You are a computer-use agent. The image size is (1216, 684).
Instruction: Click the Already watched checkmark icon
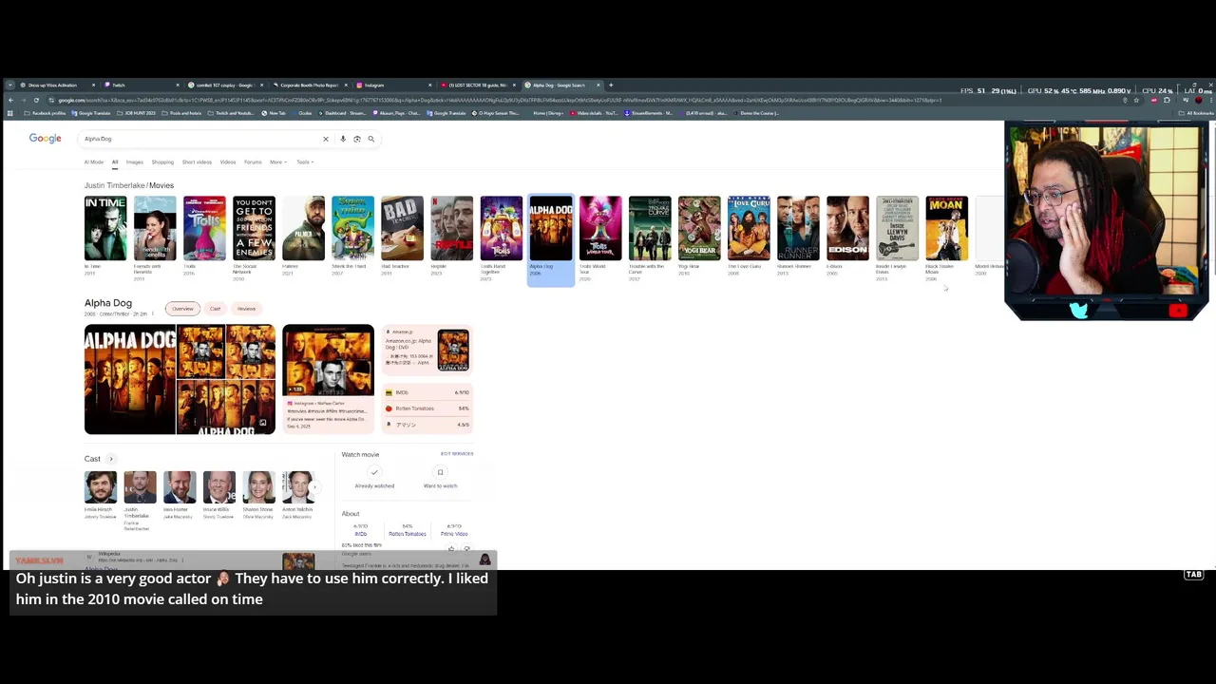374,472
